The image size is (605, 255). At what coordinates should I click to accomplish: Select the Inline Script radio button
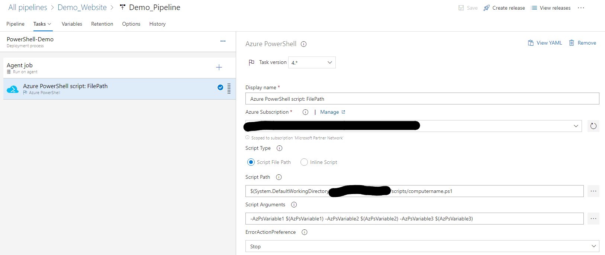click(x=304, y=162)
